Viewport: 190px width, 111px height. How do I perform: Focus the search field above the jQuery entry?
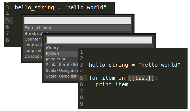(x=99, y=40)
